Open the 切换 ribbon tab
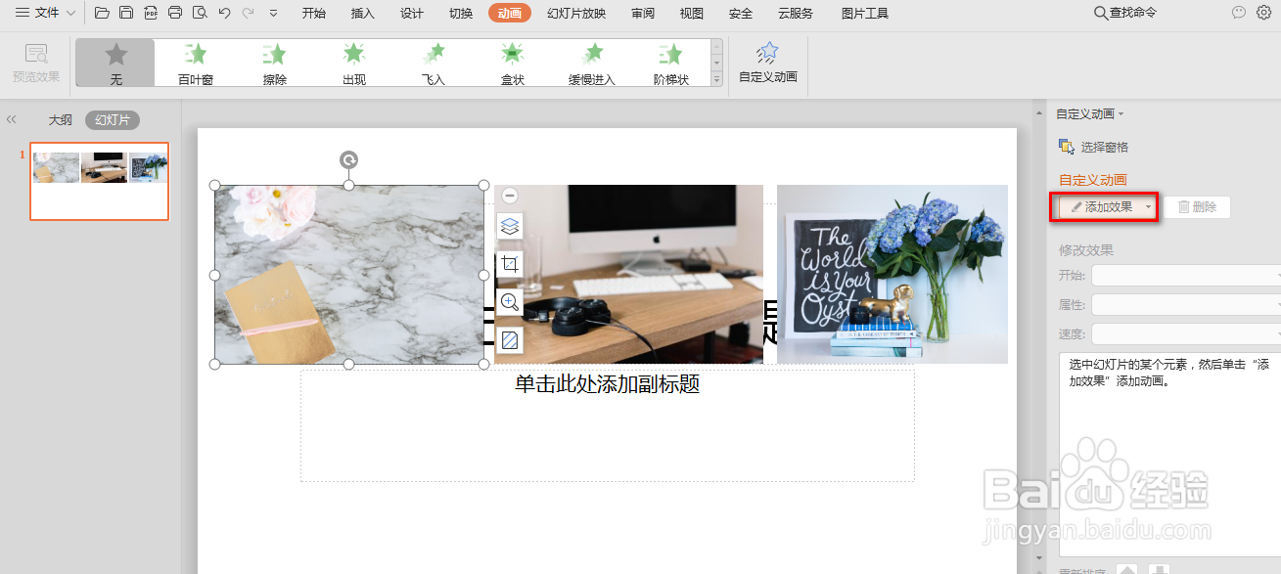Screen dimensions: 1281x574 click(x=461, y=13)
